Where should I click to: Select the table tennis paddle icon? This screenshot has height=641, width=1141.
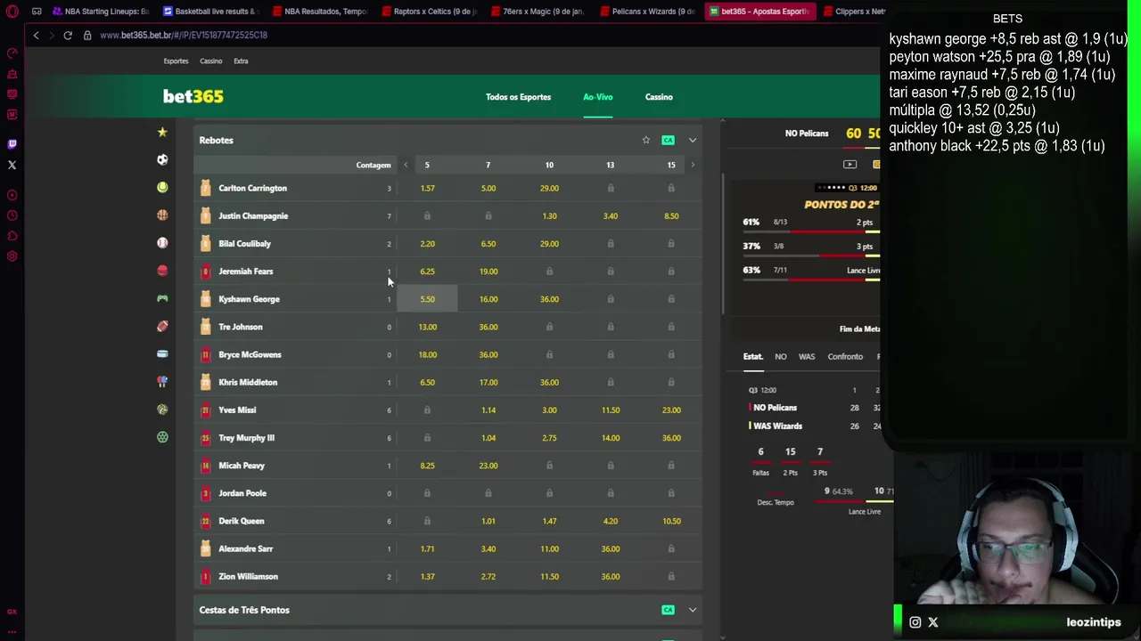pos(162,382)
